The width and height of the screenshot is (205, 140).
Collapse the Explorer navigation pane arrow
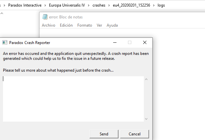(2, 13)
